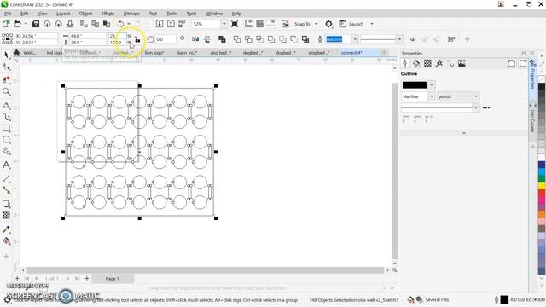Print the document
This screenshot has height=307, width=546.
pos(70,24)
